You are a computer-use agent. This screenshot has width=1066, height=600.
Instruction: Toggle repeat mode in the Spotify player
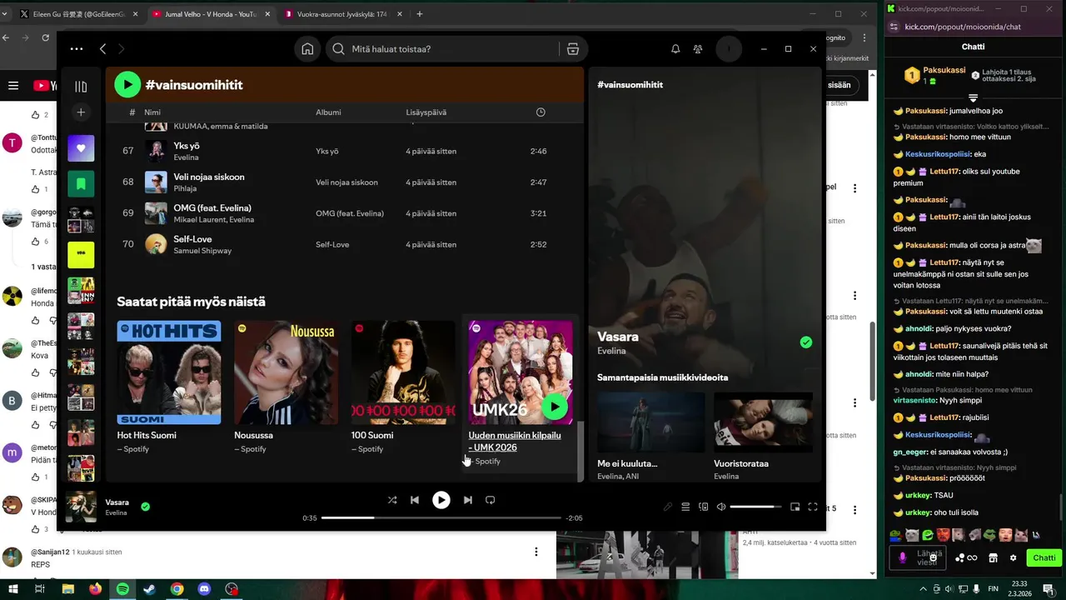click(x=491, y=500)
